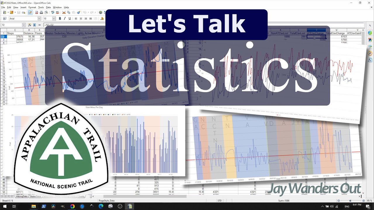Expand the Undo history dropdown arrow
Viewport: 374px width, 210px height.
(88, 13)
